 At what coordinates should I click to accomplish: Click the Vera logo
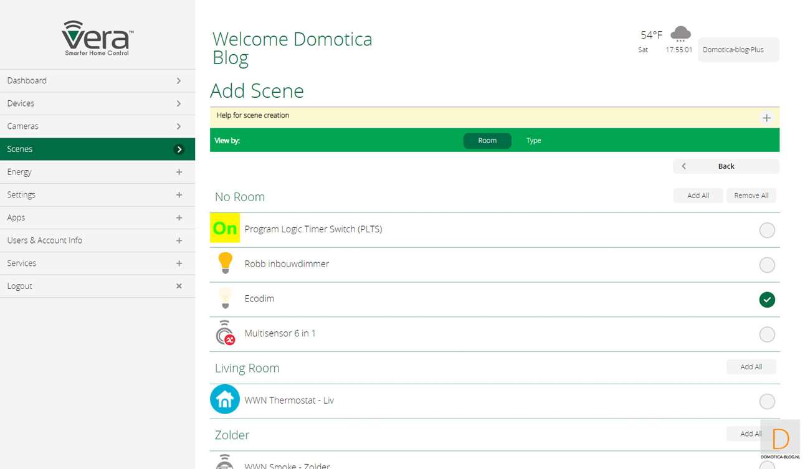point(97,37)
